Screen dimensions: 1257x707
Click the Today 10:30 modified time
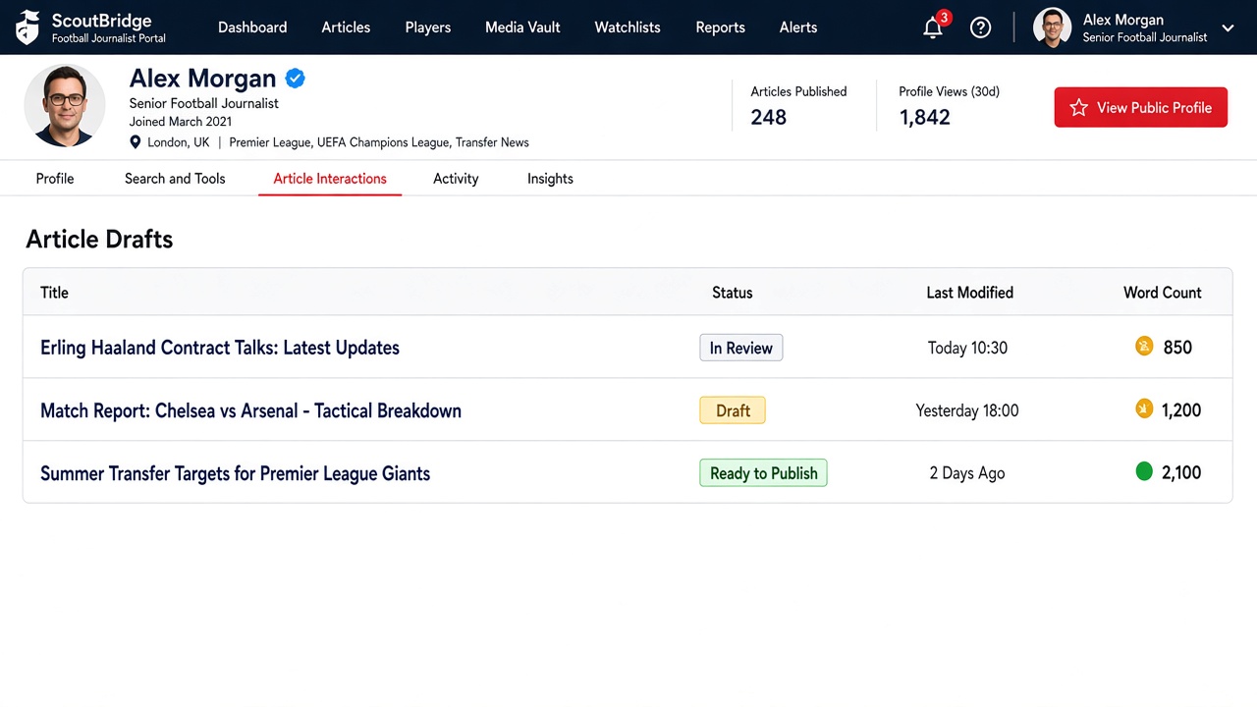tap(967, 348)
